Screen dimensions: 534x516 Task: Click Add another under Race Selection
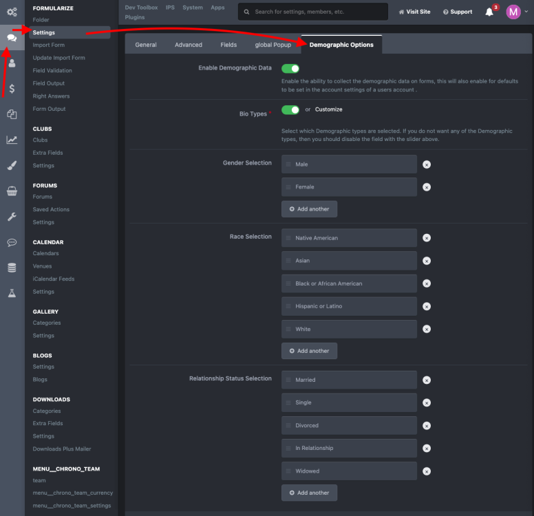click(x=309, y=351)
